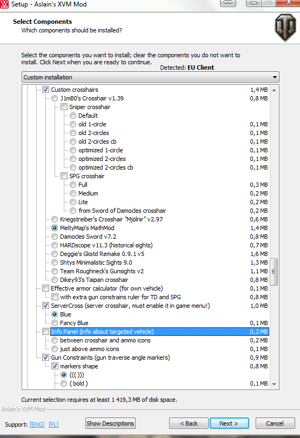Click the double-arrow icon in title bar
300x438 pixels.
[228, 3]
